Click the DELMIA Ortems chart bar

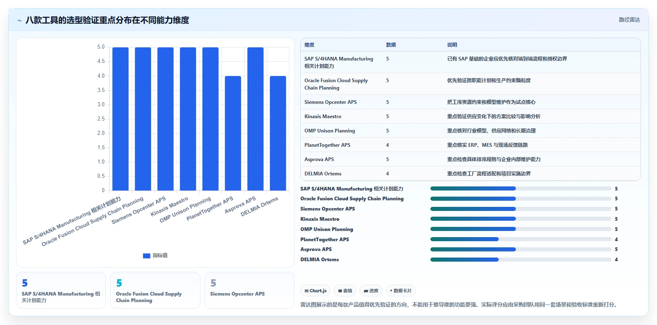[x=278, y=133]
